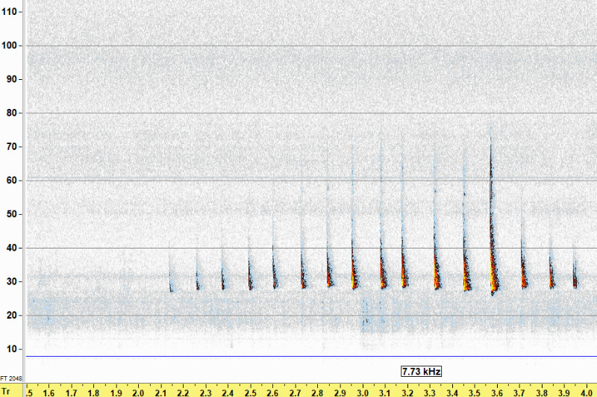Click the 100 kHz frequency axis label
The height and width of the screenshot is (397, 597).
click(x=11, y=46)
